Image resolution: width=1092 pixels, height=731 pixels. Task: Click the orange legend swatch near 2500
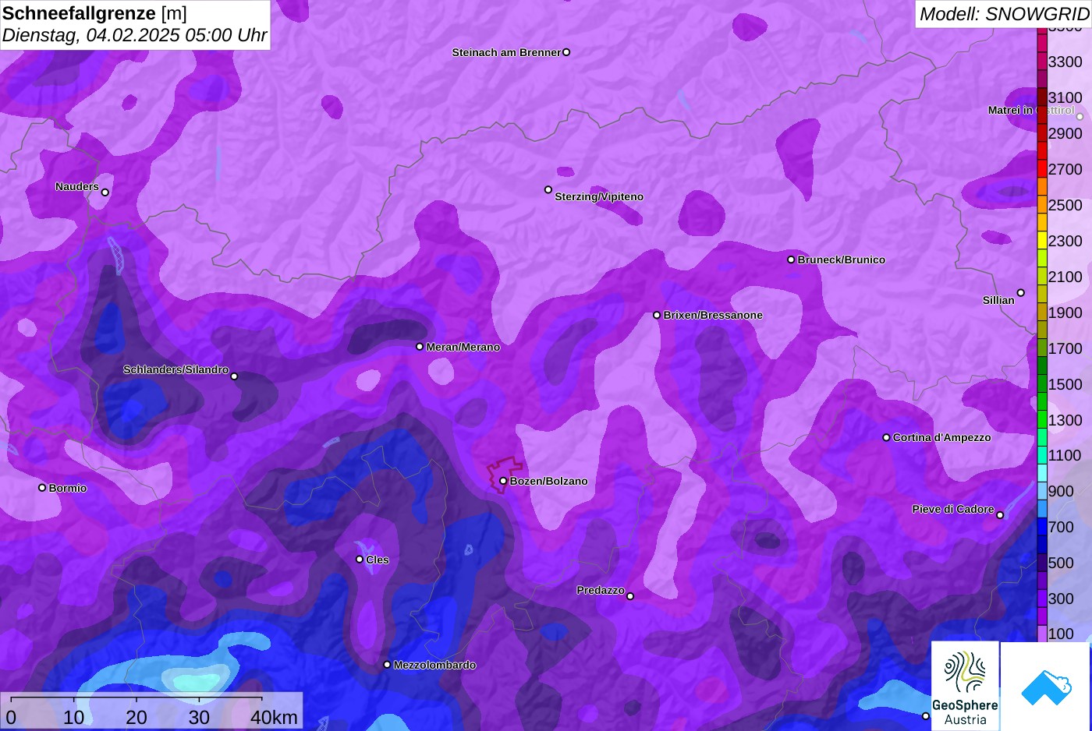coord(1042,205)
